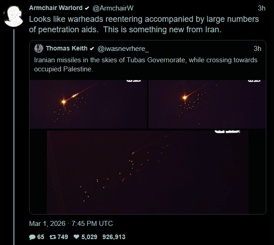
Task: Click the main tweet's 3h timestamp
Action: 261,8
